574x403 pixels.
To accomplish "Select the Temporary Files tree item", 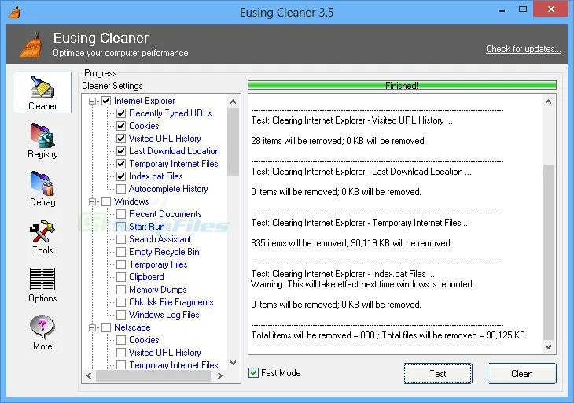I will point(158,264).
